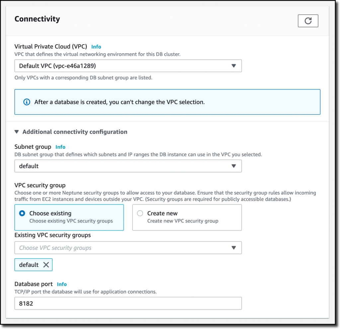Click the Subnet group dropdown arrow

tap(233, 166)
